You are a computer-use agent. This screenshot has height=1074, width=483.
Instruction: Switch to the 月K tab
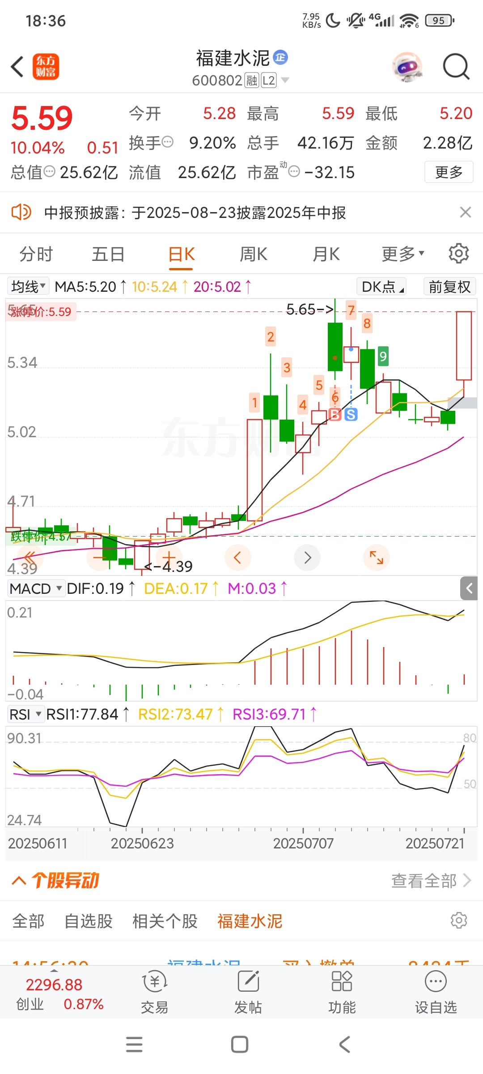pos(326,254)
